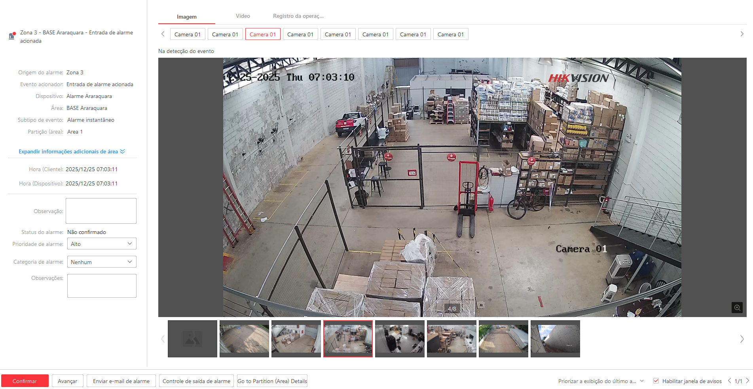Open Prioridade de alarme dropdown
This screenshot has height=389, width=753.
pos(102,244)
